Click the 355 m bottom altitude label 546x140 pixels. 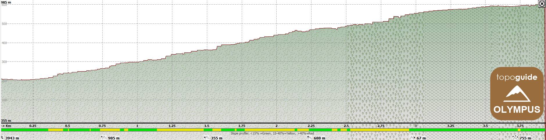tap(6, 121)
